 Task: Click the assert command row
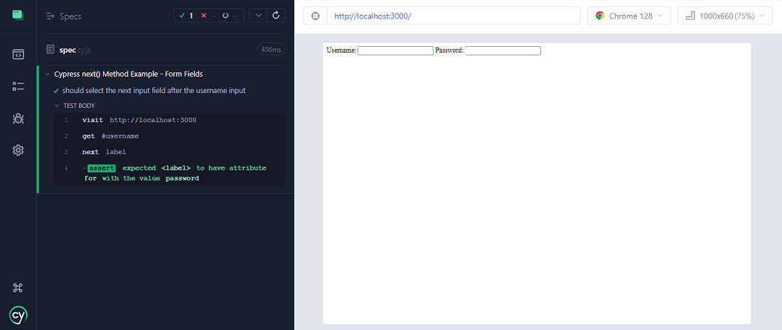(169, 172)
